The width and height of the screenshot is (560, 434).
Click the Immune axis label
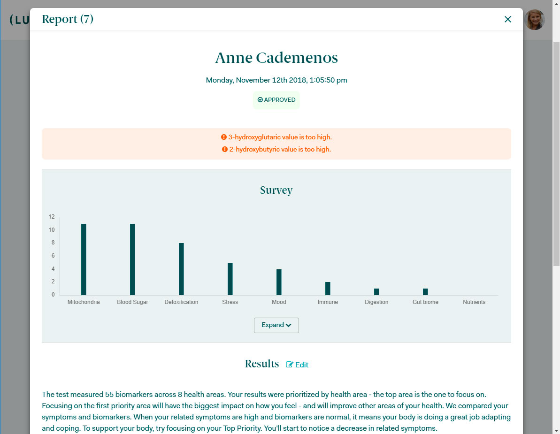click(x=328, y=302)
